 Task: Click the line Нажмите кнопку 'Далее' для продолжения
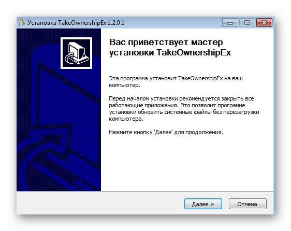166,132
